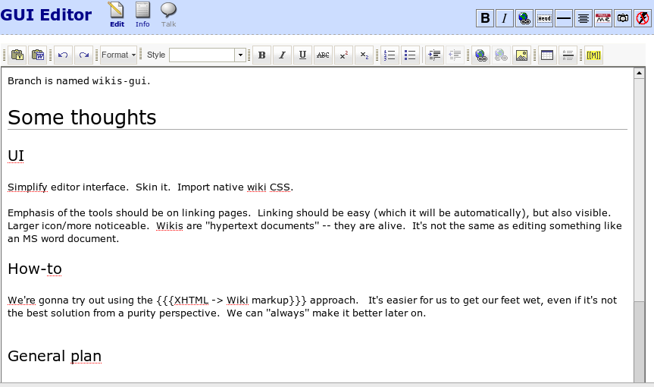
Task: Click the underlined word 'Wikis' in paragraph
Action: click(x=169, y=226)
